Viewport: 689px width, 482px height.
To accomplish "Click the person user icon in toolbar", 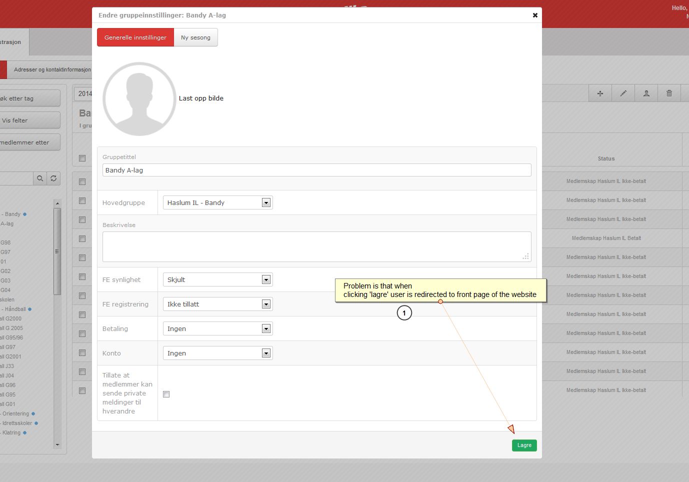I will click(x=646, y=93).
